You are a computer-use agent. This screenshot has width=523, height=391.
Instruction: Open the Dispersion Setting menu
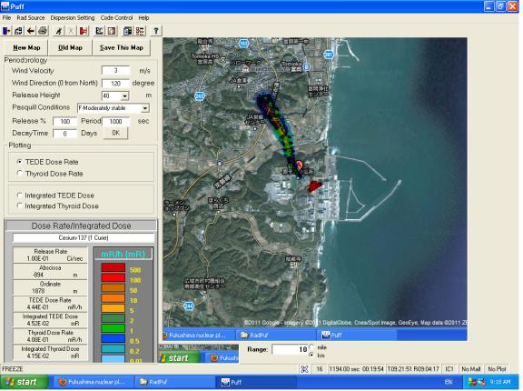pyautogui.click(x=73, y=17)
